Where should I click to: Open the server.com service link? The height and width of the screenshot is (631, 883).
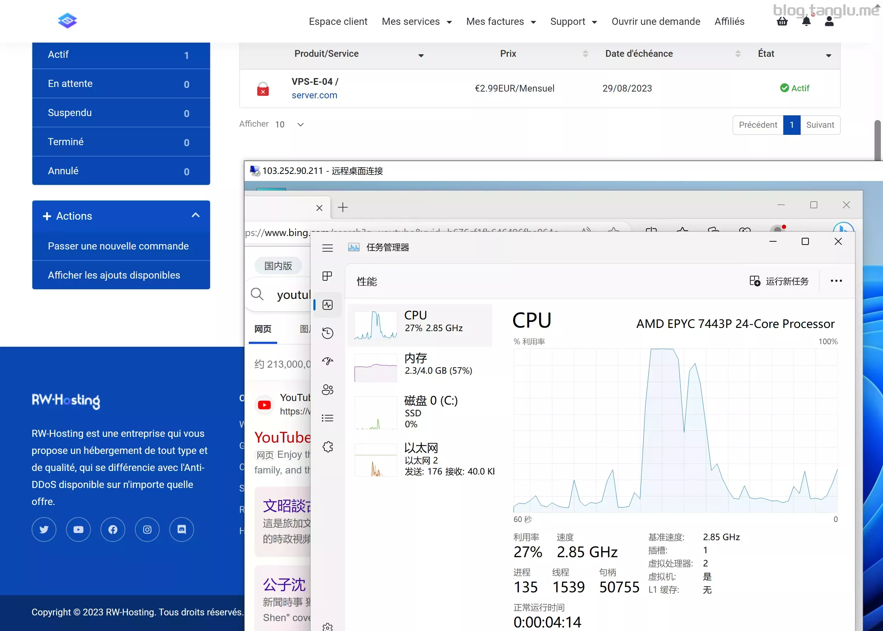click(314, 95)
